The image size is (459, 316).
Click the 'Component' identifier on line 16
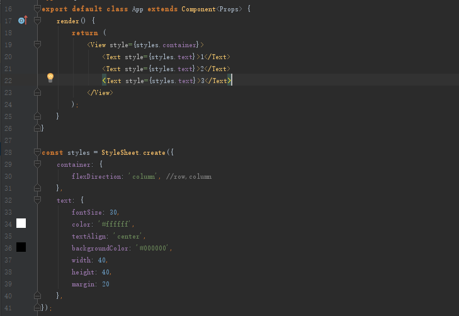(x=198, y=9)
